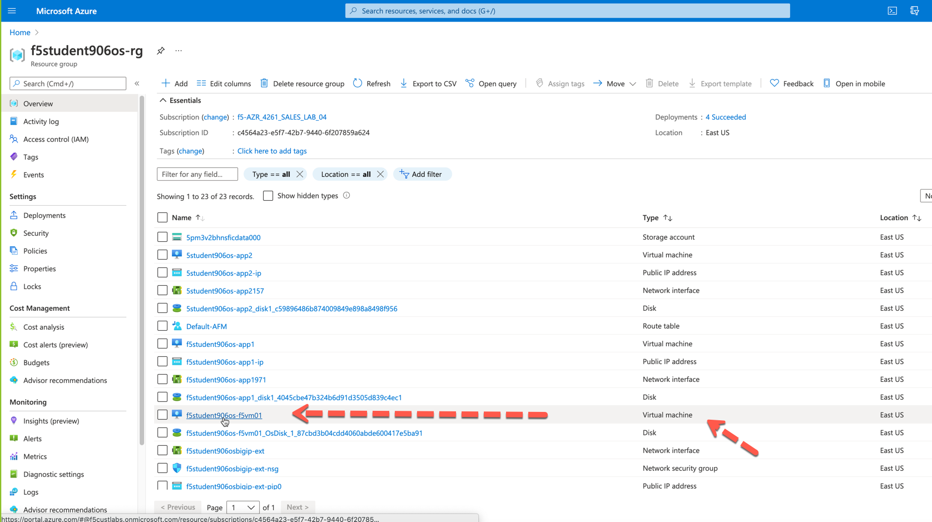Click the route table icon for Default-AFM

[x=177, y=326]
